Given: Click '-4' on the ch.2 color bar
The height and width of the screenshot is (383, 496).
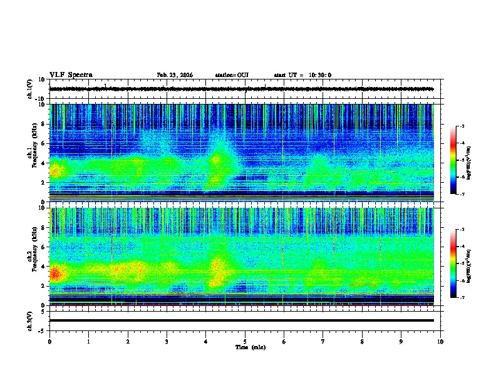Looking at the screenshot, I should pyautogui.click(x=462, y=247).
